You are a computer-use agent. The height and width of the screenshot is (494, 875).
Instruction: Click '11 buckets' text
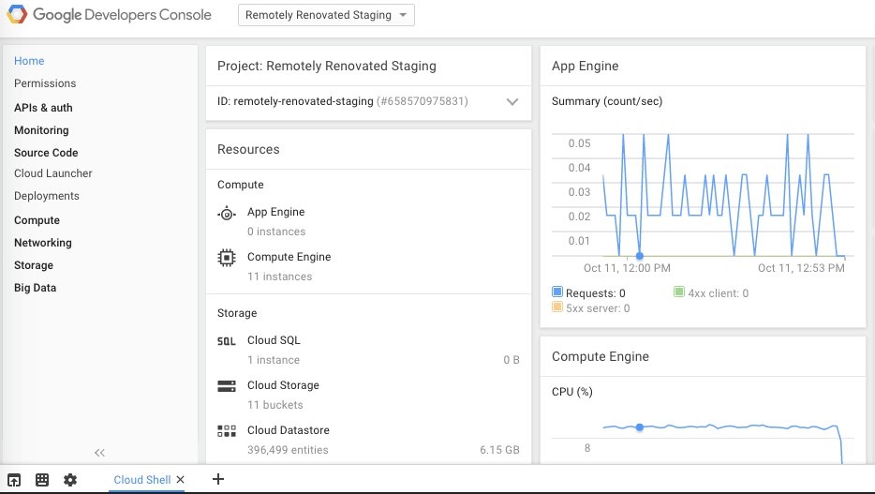(x=275, y=405)
